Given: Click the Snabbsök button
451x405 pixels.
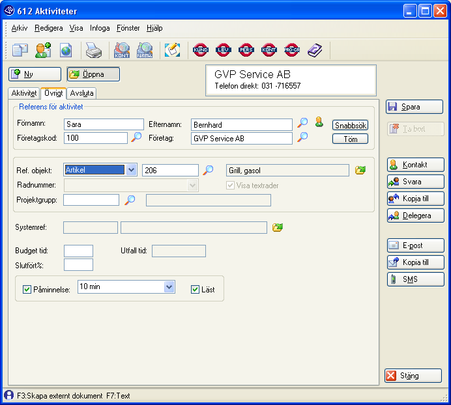Looking at the screenshot, I should pos(350,125).
